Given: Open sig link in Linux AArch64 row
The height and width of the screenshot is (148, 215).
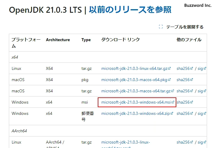Looking at the screenshot, I should coord(200,142).
